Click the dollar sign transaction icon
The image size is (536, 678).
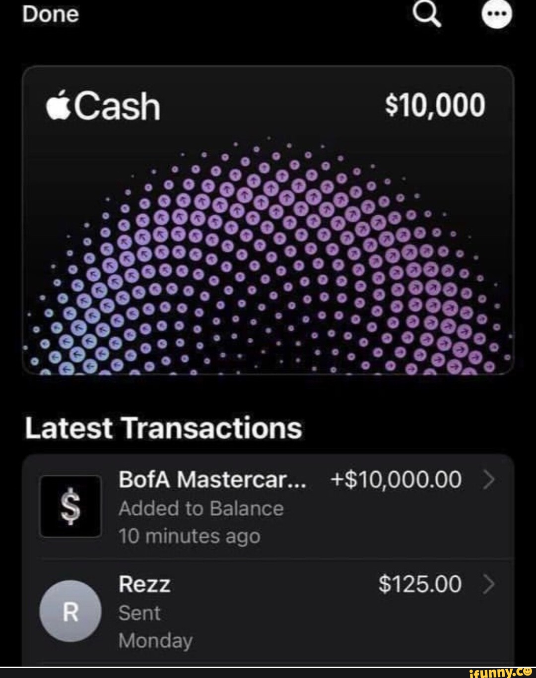coord(70,507)
